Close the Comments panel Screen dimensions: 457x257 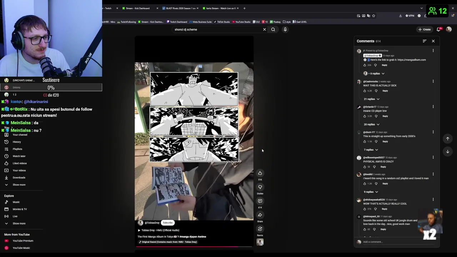click(433, 41)
